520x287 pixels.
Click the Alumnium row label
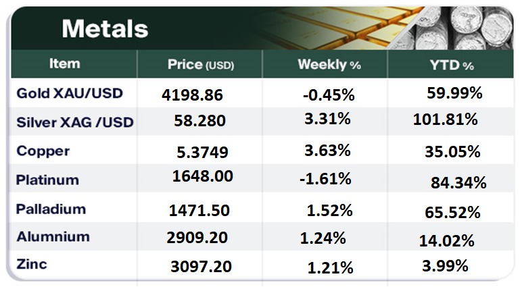click(x=53, y=236)
